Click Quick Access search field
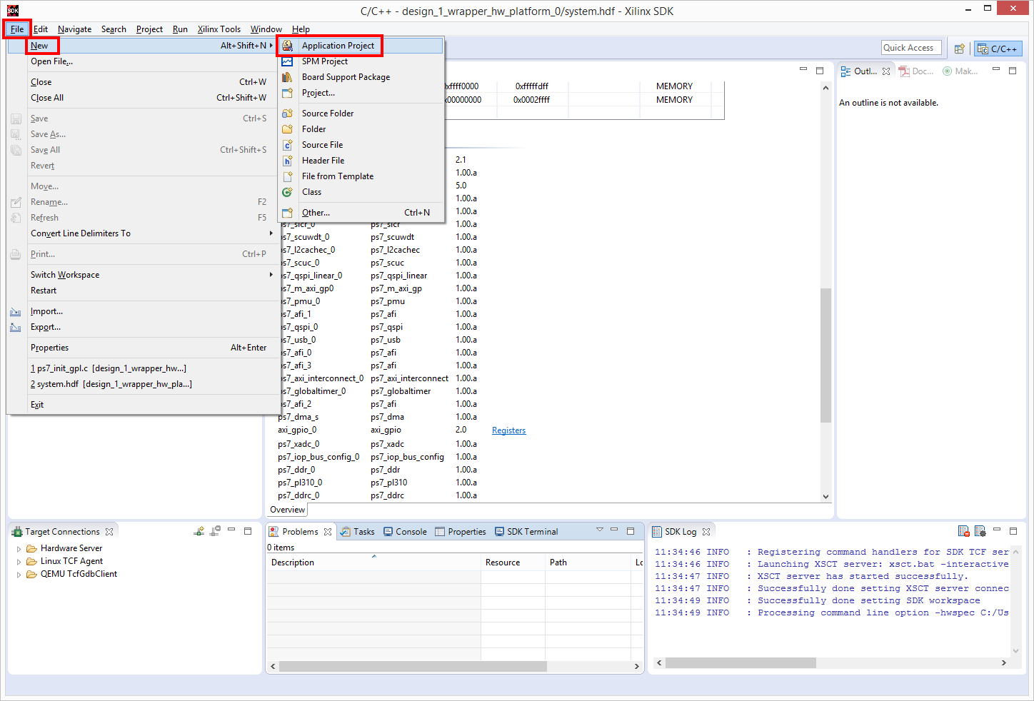1034x701 pixels. click(911, 48)
